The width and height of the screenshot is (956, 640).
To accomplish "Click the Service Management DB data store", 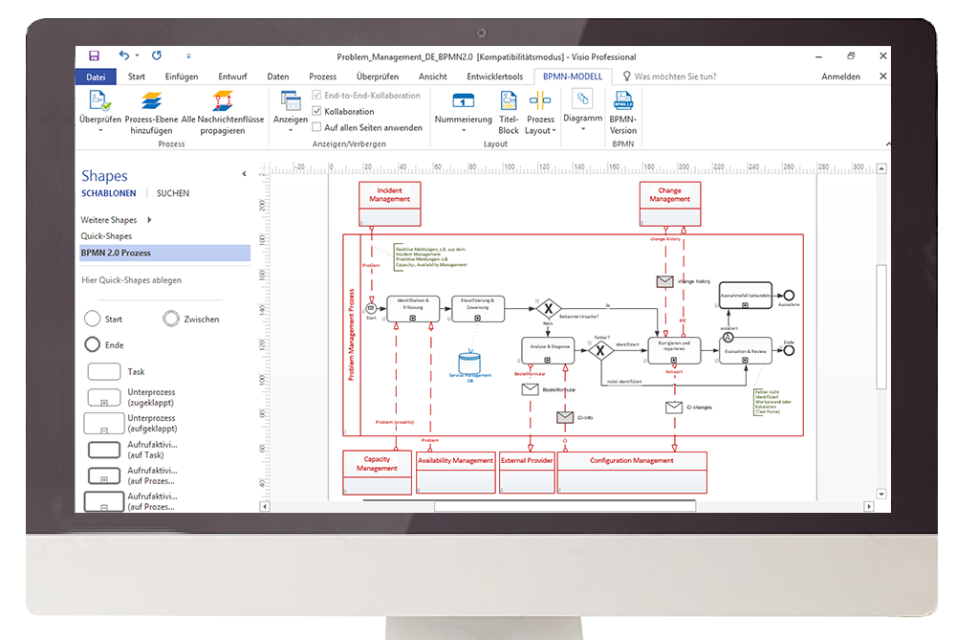I will pos(469,363).
